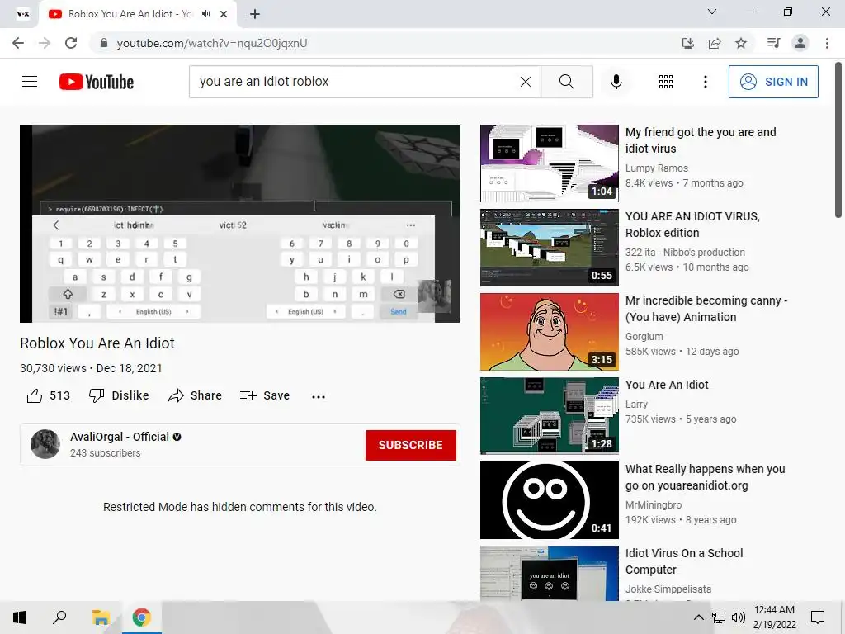The height and width of the screenshot is (634, 845).
Task: Expand Chrome tab search chevron
Action: coord(712,12)
